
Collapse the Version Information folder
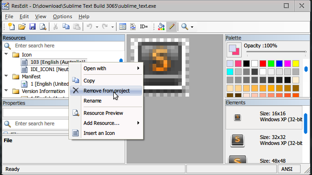tap(6, 91)
